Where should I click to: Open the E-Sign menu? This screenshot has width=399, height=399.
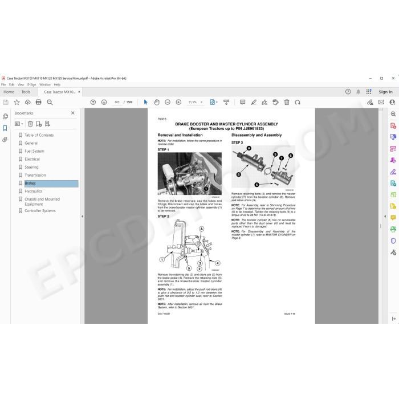pos(31,85)
